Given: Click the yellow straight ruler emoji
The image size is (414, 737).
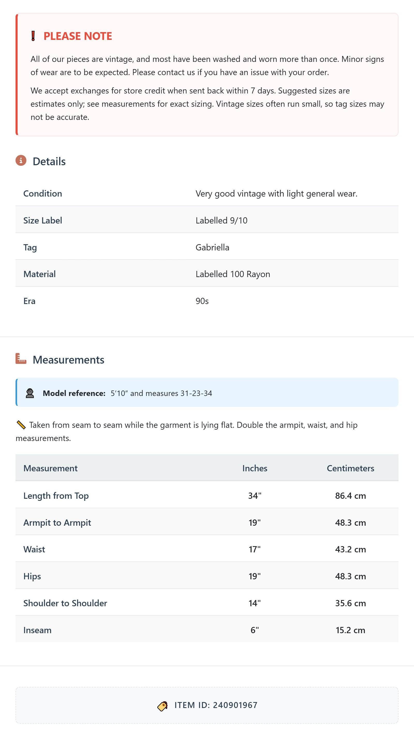Looking at the screenshot, I should tap(21, 425).
